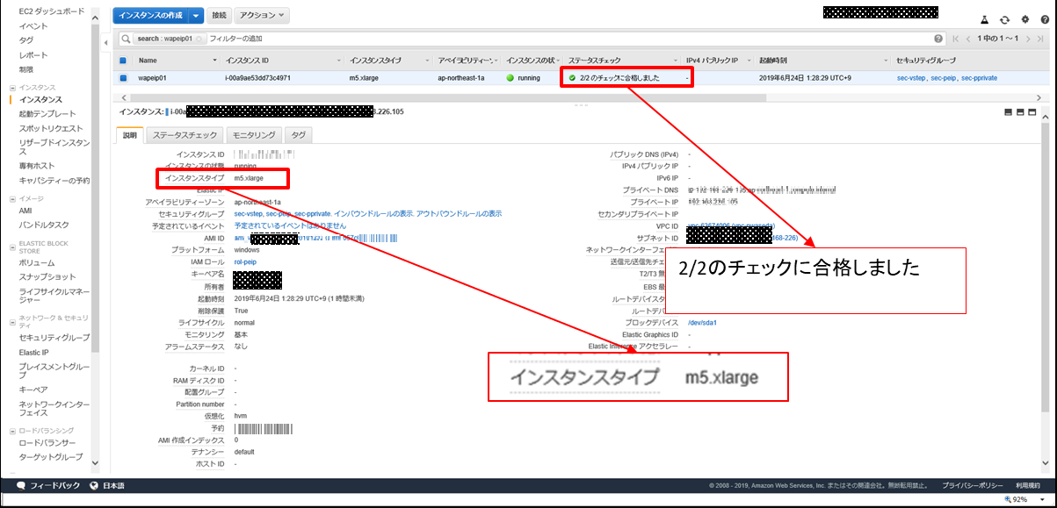
Task: Remove the wapeip01 search filter chip
Action: (200, 39)
